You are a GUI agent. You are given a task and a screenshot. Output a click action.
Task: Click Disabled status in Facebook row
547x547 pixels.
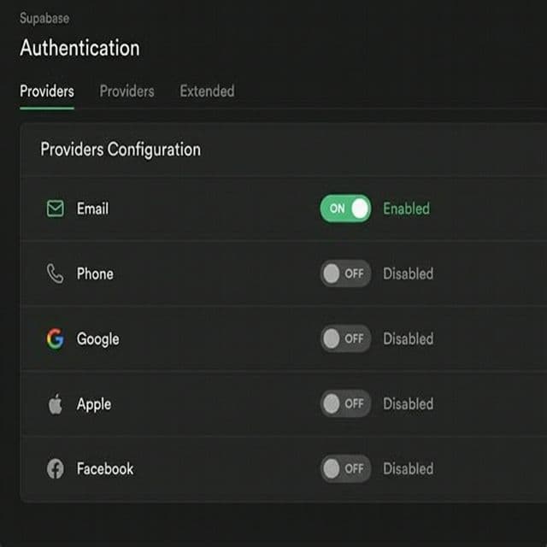tap(409, 468)
